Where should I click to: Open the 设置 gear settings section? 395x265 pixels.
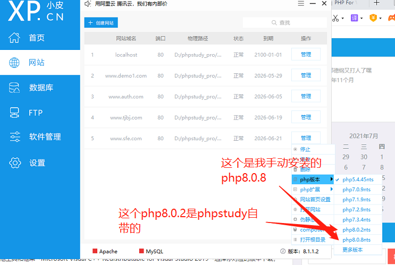27,163
